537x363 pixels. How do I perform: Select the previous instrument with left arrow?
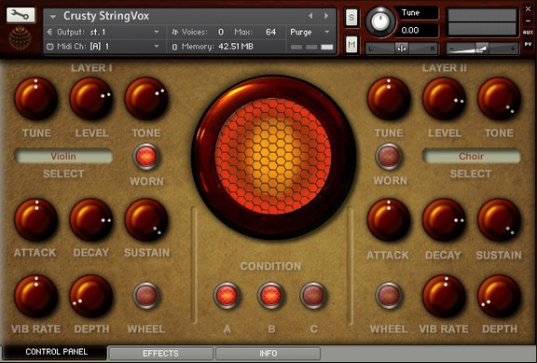click(x=310, y=16)
